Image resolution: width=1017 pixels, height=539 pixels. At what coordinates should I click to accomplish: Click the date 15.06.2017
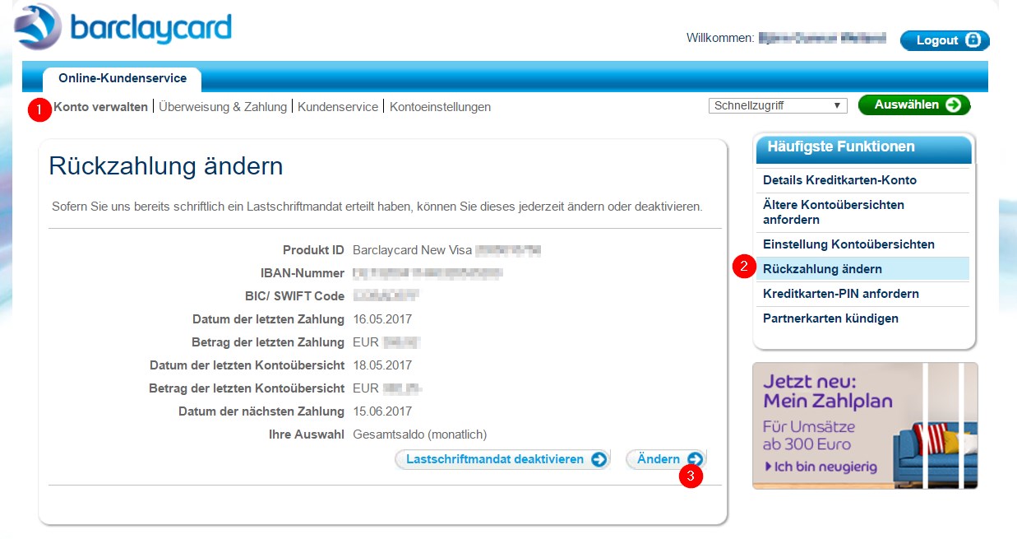tap(382, 411)
